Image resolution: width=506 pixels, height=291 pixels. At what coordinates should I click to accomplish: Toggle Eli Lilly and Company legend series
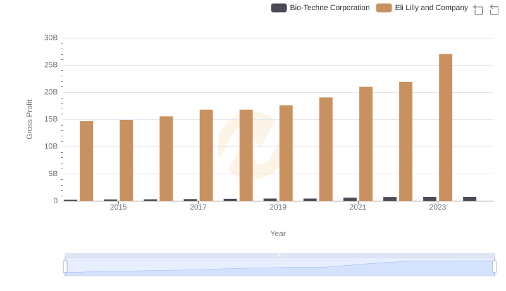click(422, 8)
